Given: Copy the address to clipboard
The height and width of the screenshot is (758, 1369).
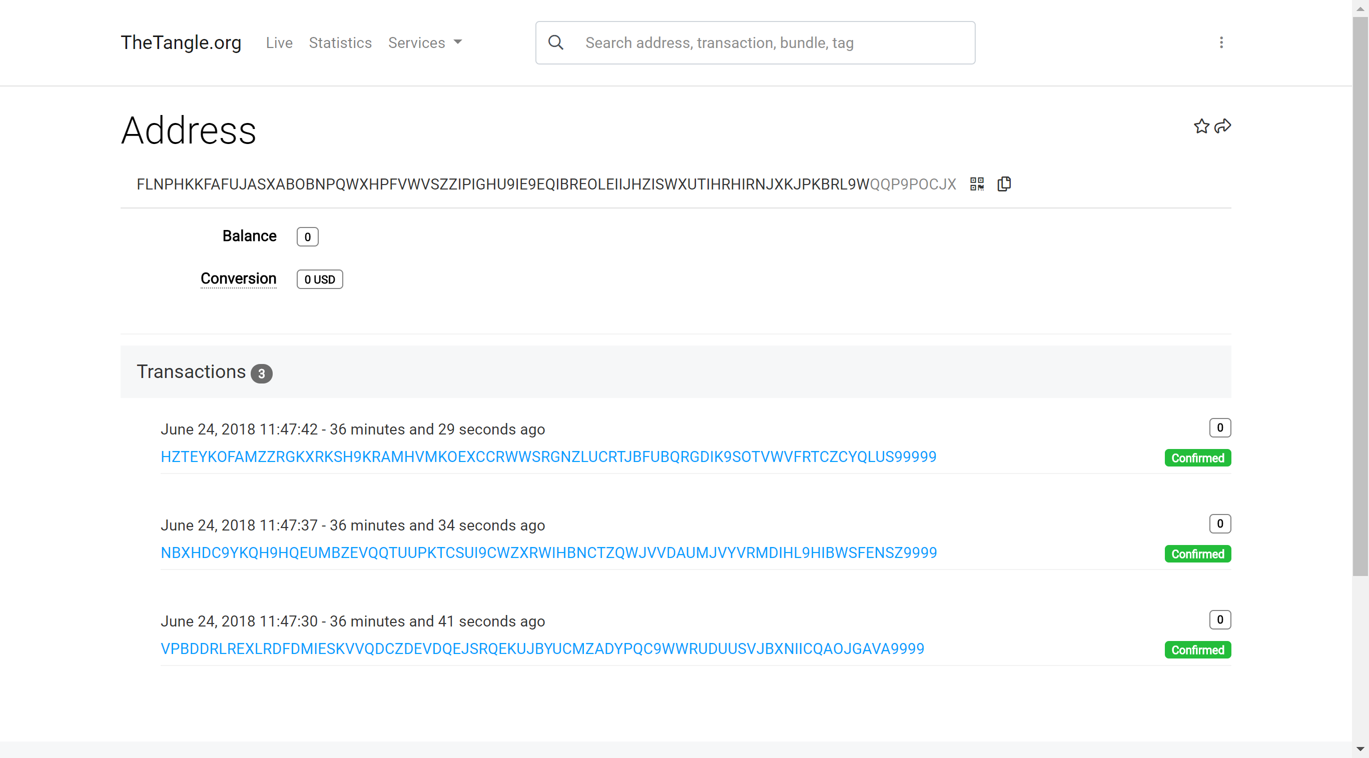Looking at the screenshot, I should (x=1004, y=184).
